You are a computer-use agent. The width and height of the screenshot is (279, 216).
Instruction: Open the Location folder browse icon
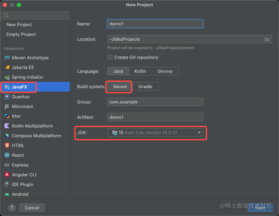coord(267,39)
